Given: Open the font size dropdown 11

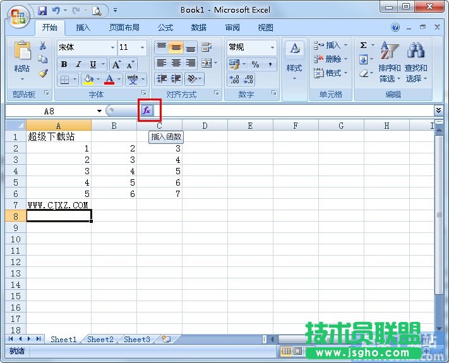Looking at the screenshot, I should 142,47.
